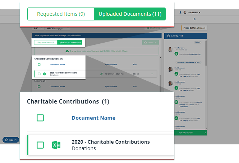239x163 pixels.
Task: Click the invoice-added icon on the 9:52 AM entry
Action: pyautogui.click(x=176, y=102)
